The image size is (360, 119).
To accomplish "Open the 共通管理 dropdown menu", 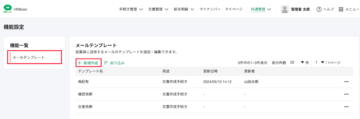I will point(261,9).
